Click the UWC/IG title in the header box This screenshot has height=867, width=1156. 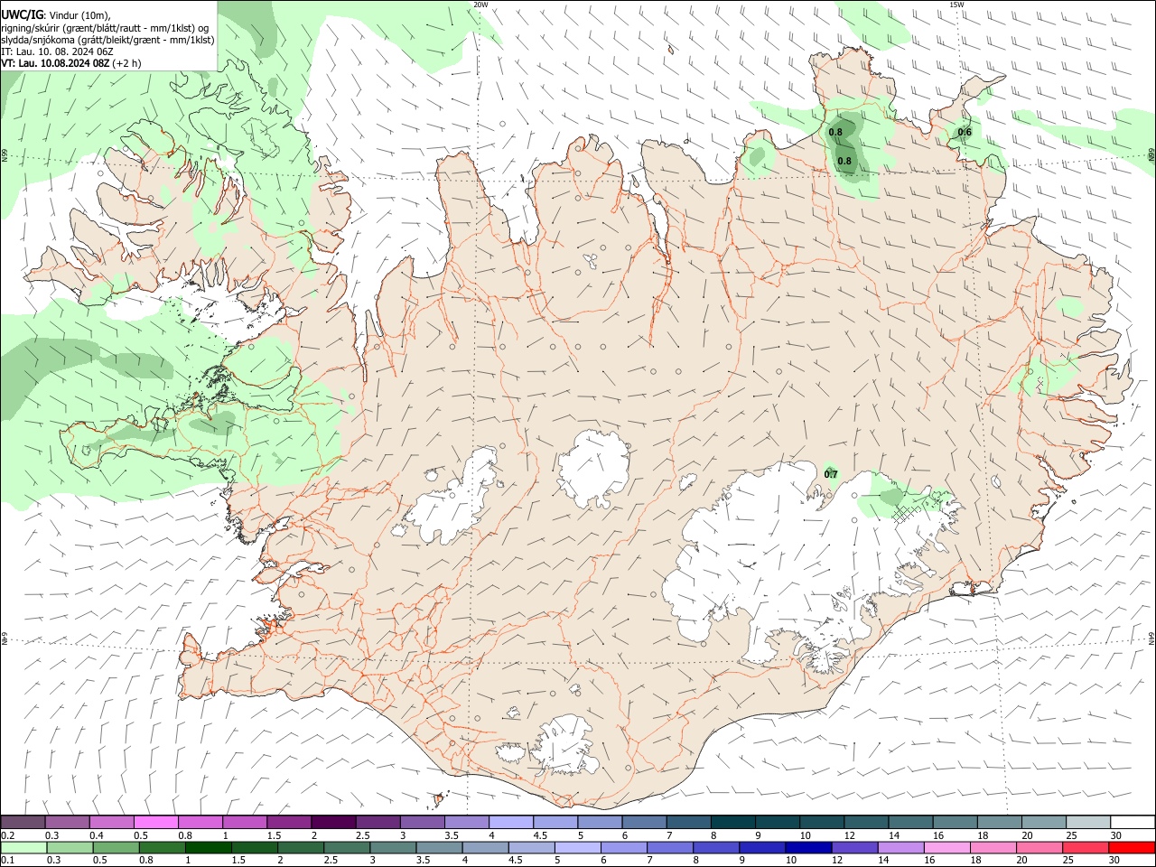coord(23,15)
